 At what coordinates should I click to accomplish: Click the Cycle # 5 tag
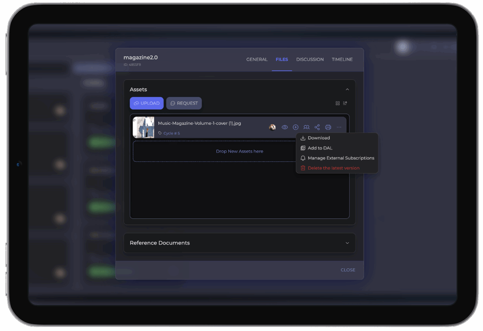point(169,133)
